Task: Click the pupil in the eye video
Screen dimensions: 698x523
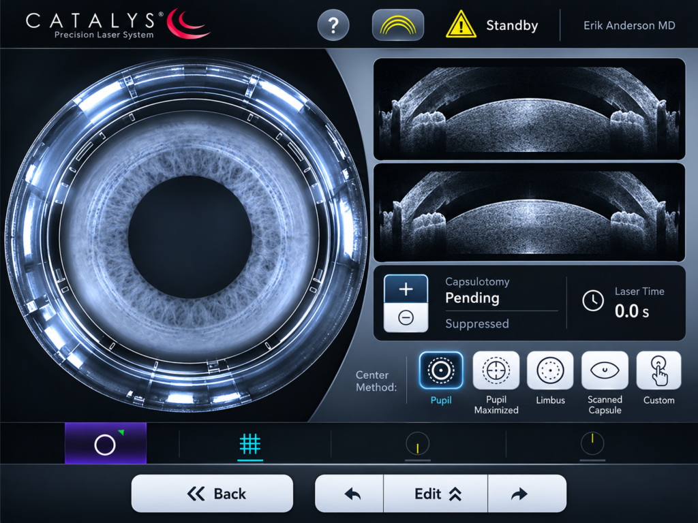Action: click(x=190, y=237)
